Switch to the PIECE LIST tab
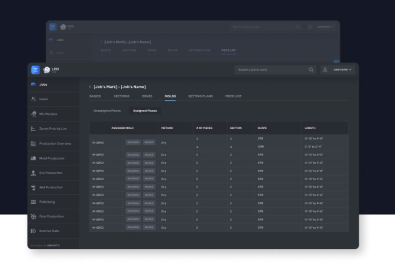This screenshot has height=270, width=395. point(233,96)
